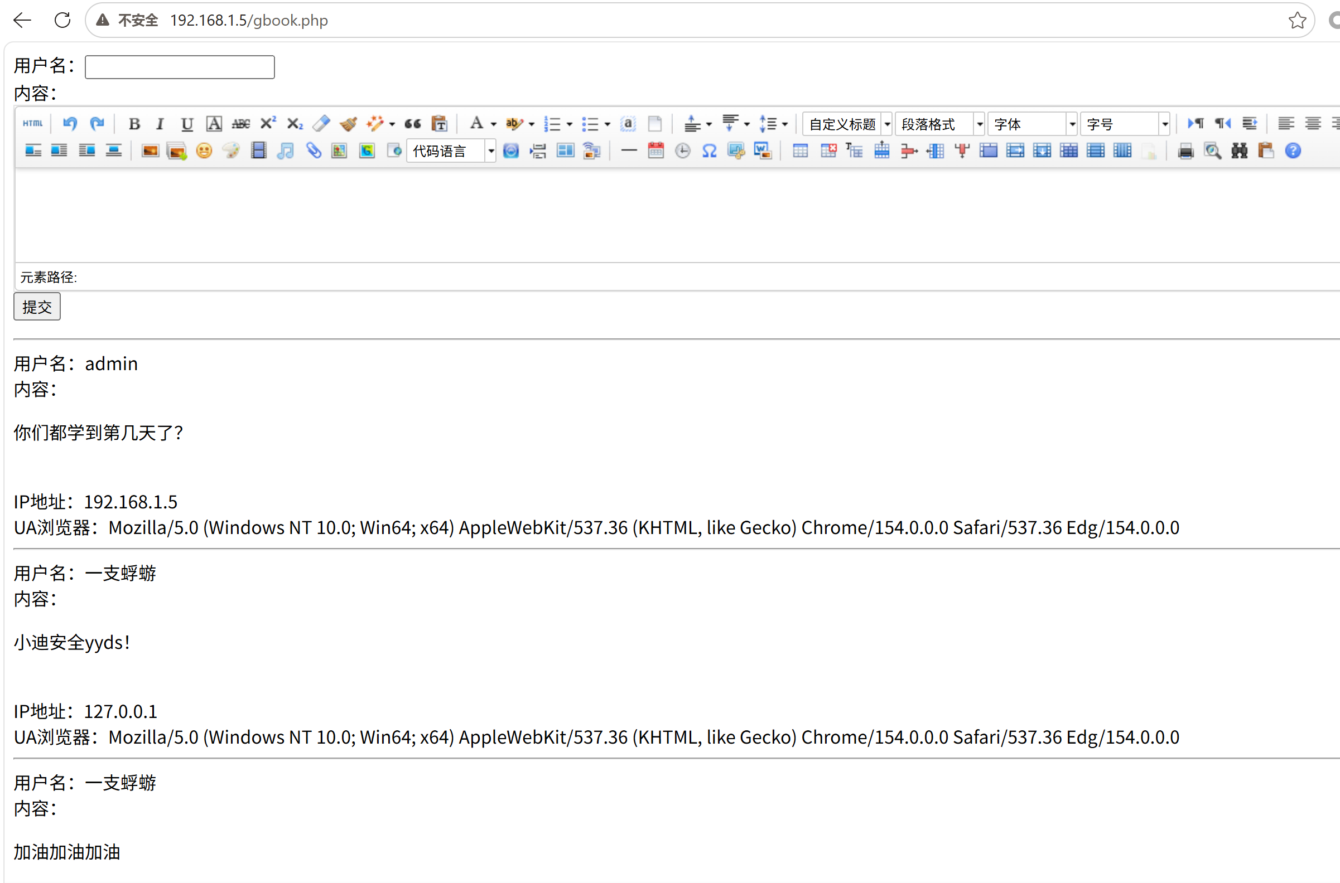Toggle italic formatting
Viewport: 1340px width, 883px height.
click(160, 123)
